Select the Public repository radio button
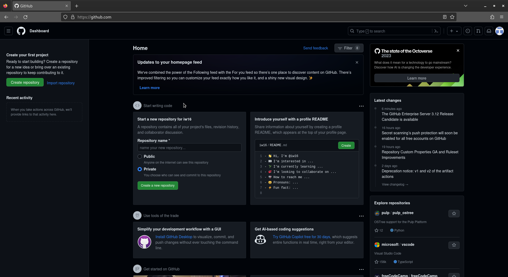The width and height of the screenshot is (508, 277). [140, 156]
